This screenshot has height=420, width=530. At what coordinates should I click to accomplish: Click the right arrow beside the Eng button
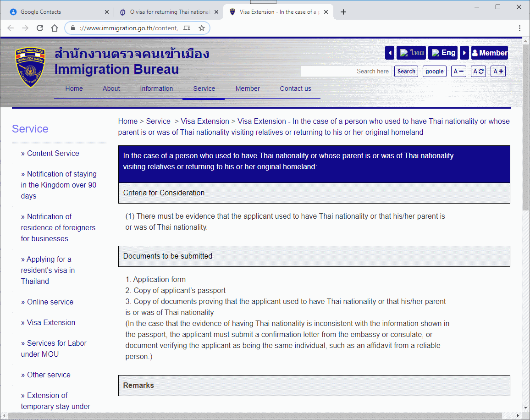click(464, 53)
